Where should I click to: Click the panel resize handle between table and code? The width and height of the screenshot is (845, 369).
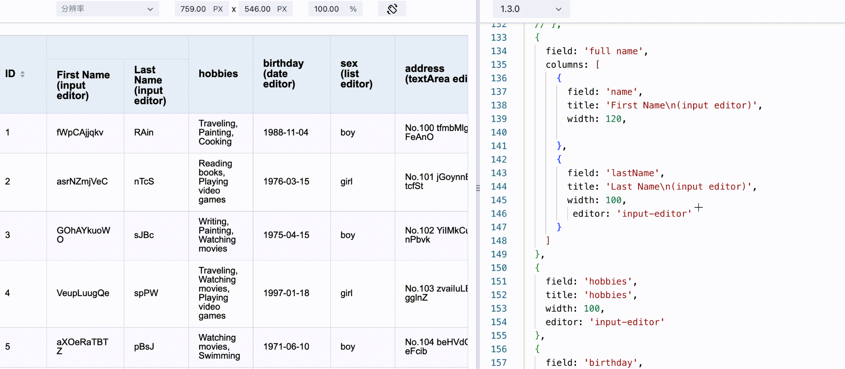click(478, 188)
